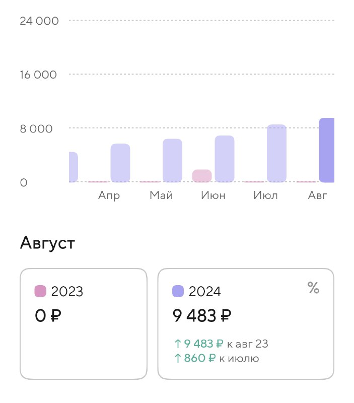Choose the Май month label

[x=161, y=195]
